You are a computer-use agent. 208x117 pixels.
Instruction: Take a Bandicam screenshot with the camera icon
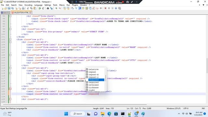pyautogui.click(x=127, y=2)
